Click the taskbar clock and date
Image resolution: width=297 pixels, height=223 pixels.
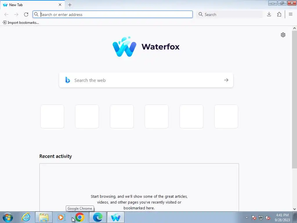(x=282, y=217)
